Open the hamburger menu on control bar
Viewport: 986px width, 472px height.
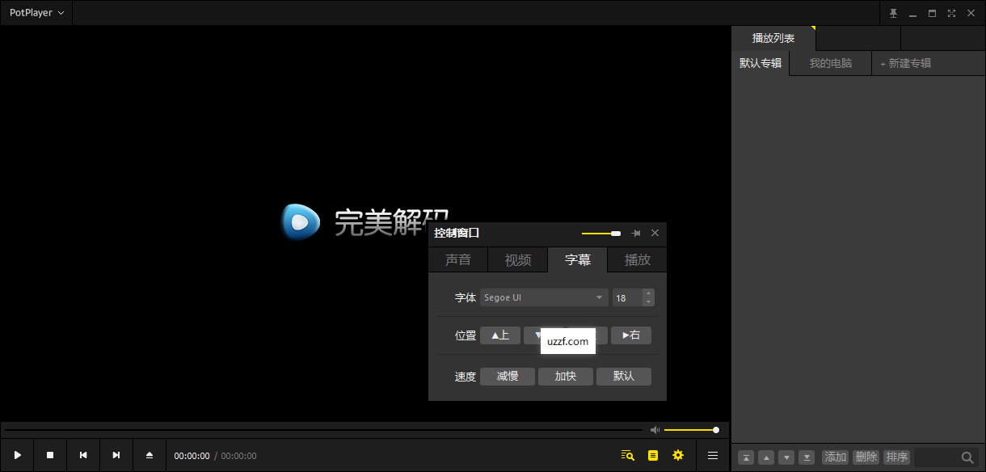(x=712, y=455)
